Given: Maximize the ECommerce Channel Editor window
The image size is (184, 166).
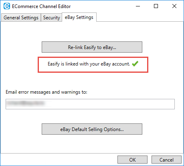Looking at the screenshot, I should tap(156, 6).
